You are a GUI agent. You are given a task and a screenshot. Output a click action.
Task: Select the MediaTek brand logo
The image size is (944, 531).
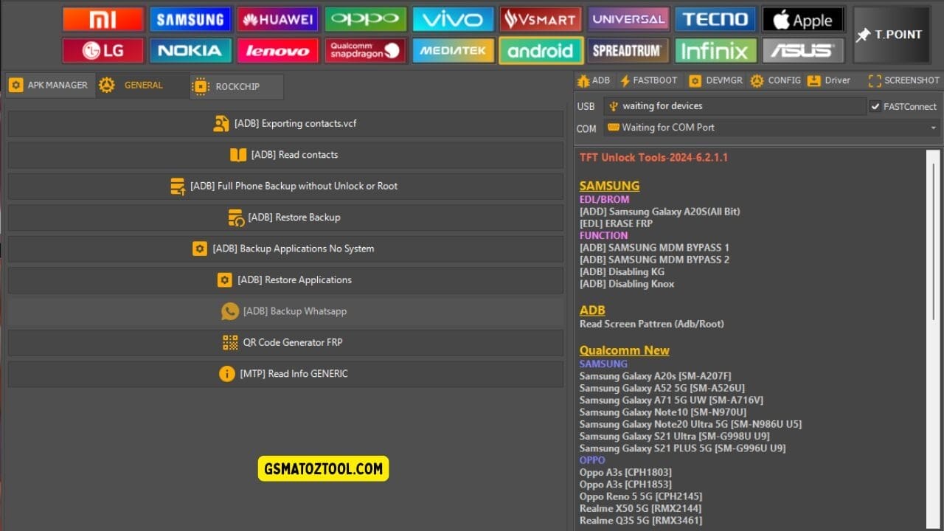(x=453, y=51)
